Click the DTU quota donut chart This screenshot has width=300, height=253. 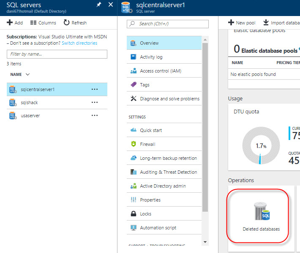261,145
